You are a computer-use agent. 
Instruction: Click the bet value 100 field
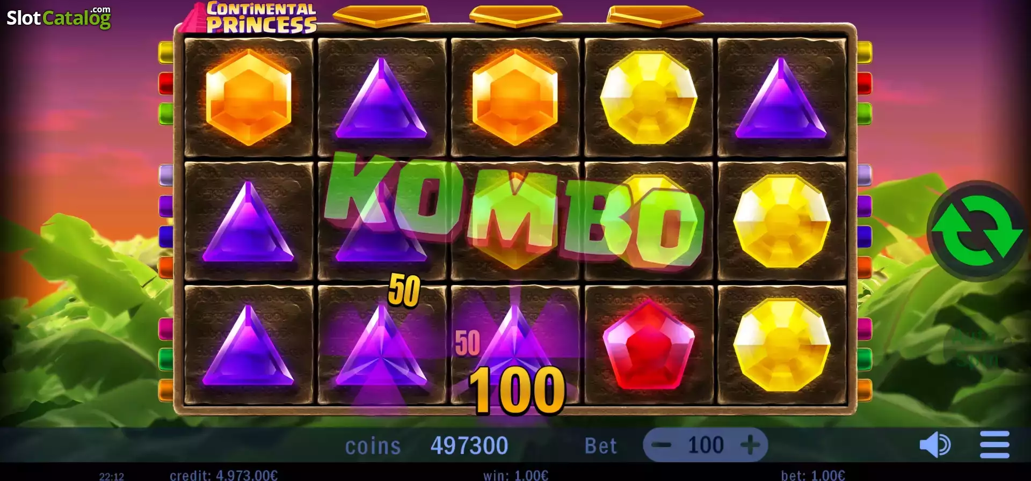(x=706, y=444)
